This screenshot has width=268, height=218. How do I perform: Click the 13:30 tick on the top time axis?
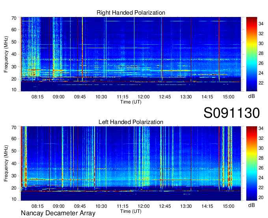coord(186,97)
